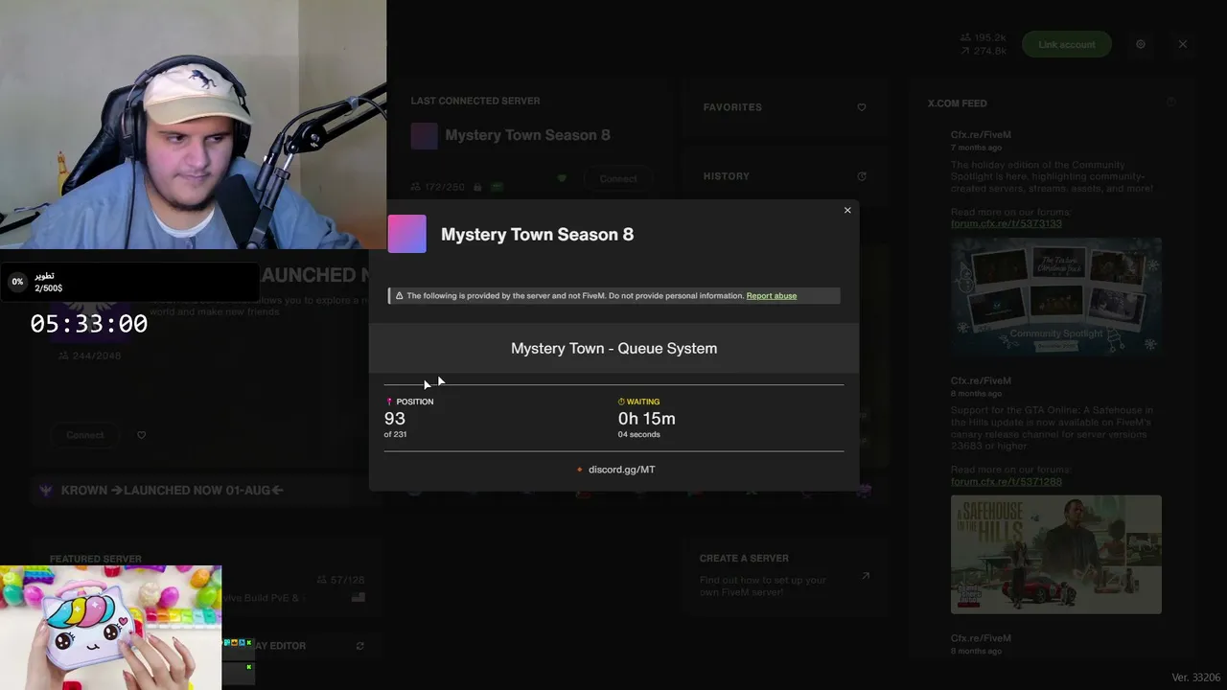This screenshot has width=1227, height=690.
Task: Open the Community Spotlight image
Action: pos(1056,296)
